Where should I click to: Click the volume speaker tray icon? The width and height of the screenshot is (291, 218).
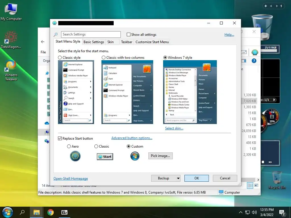click(254, 212)
